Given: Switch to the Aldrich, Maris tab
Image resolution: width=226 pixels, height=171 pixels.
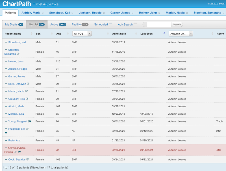Looking at the screenshot, I should (x=31, y=13).
